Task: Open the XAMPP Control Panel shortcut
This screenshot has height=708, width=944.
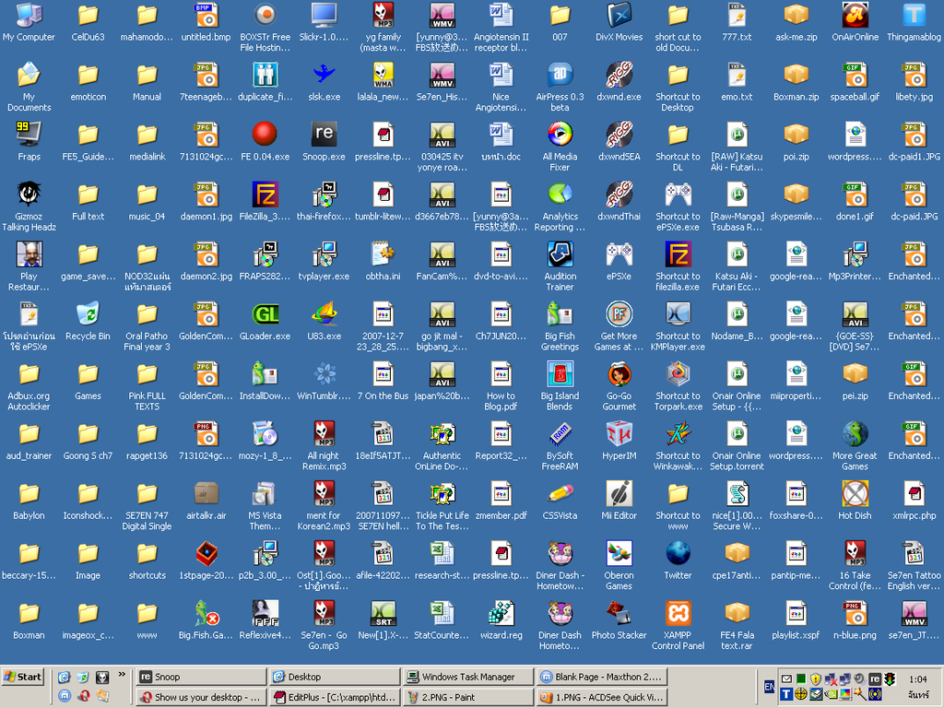Action: (678, 614)
